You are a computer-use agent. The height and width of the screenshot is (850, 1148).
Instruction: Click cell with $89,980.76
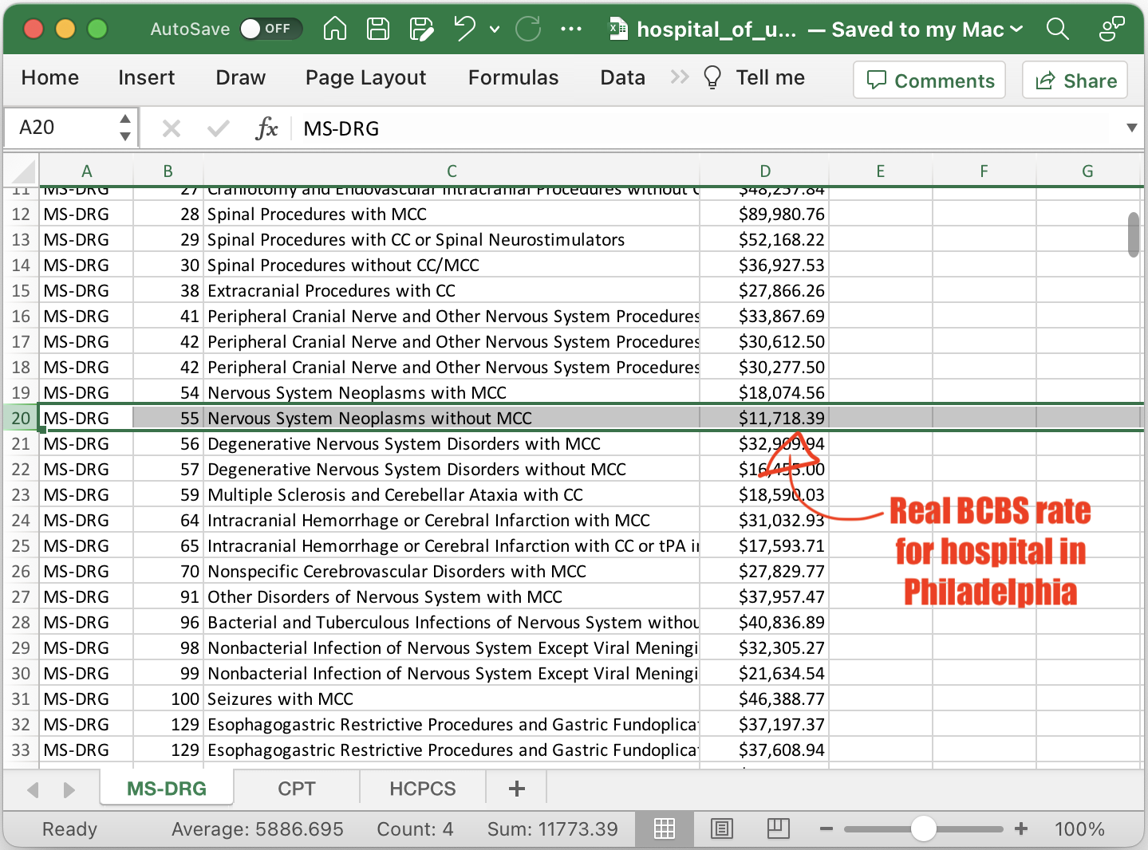pyautogui.click(x=764, y=214)
